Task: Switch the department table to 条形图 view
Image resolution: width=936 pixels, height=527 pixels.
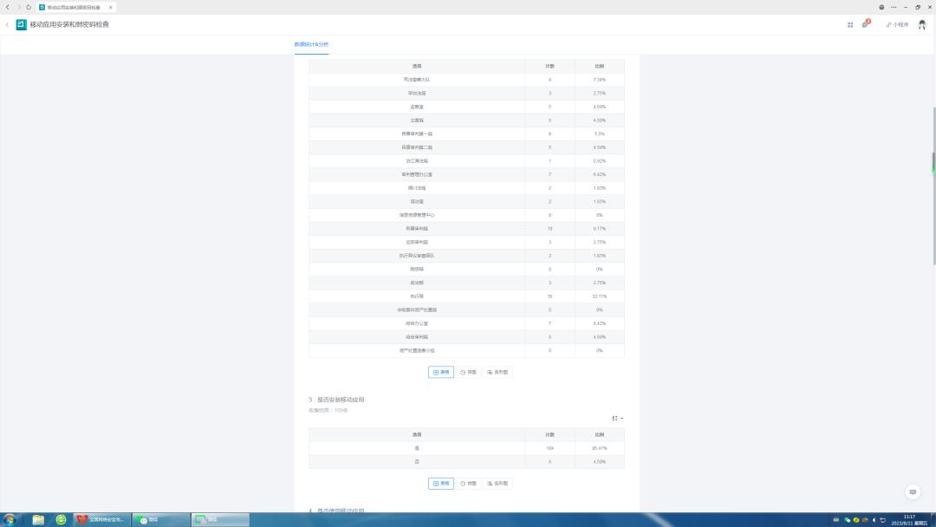Action: point(497,372)
